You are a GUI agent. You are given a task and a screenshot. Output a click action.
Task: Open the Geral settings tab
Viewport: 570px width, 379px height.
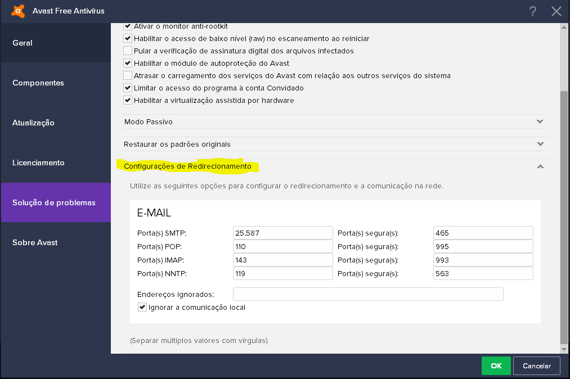[55, 43]
